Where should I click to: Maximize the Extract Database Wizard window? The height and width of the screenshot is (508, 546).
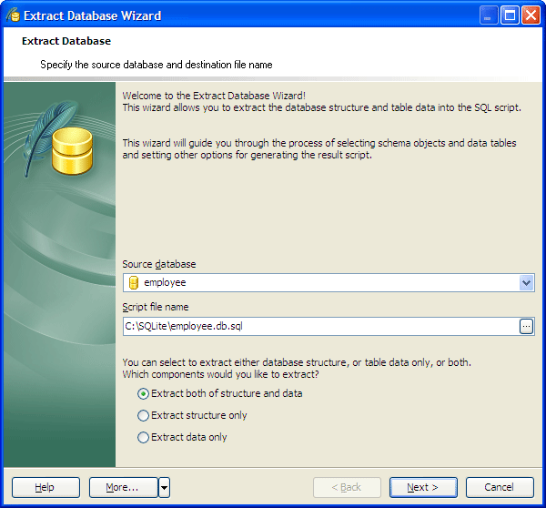510,15
